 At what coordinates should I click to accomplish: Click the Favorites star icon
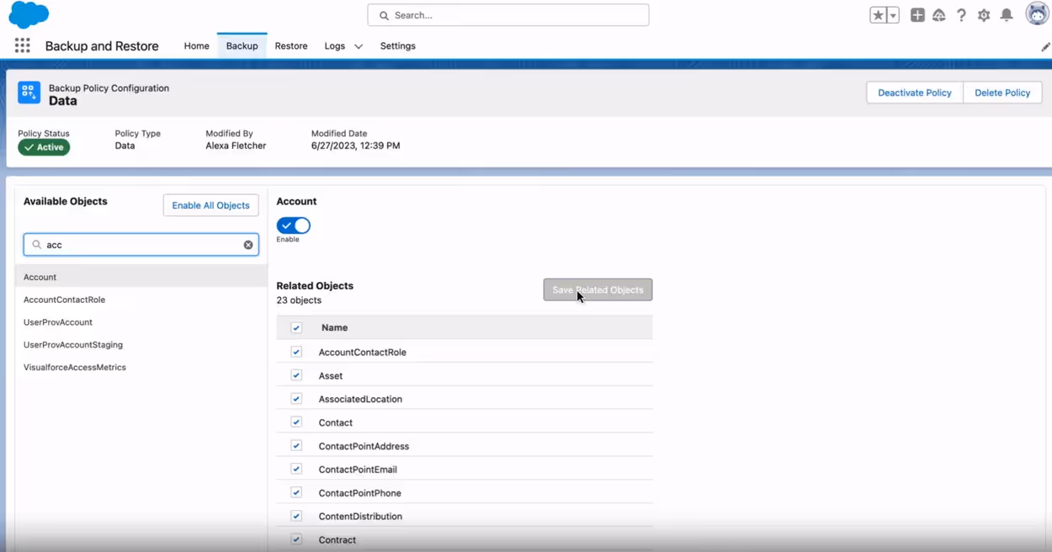pos(878,15)
